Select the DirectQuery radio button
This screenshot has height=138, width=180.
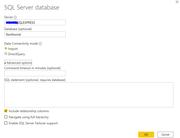(6, 54)
